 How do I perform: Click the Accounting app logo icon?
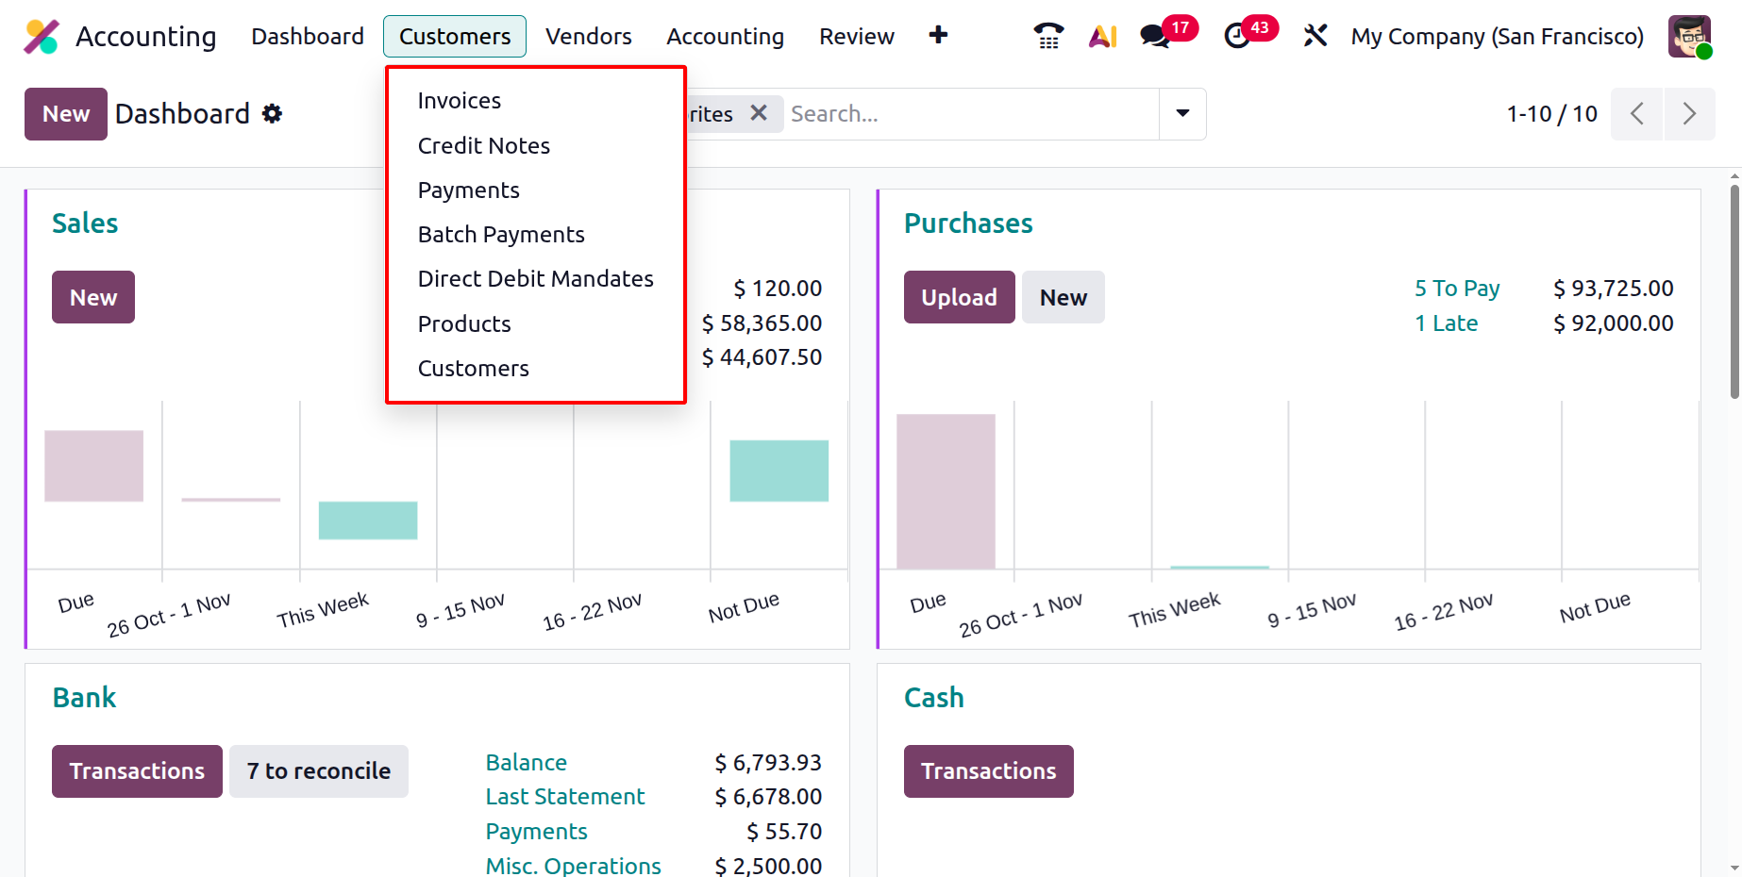click(42, 37)
